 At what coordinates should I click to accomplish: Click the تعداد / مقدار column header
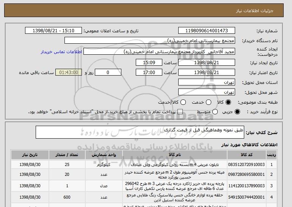point(67,155)
